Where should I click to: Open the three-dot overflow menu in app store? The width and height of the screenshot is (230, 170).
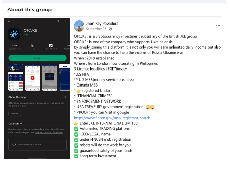click(66, 22)
